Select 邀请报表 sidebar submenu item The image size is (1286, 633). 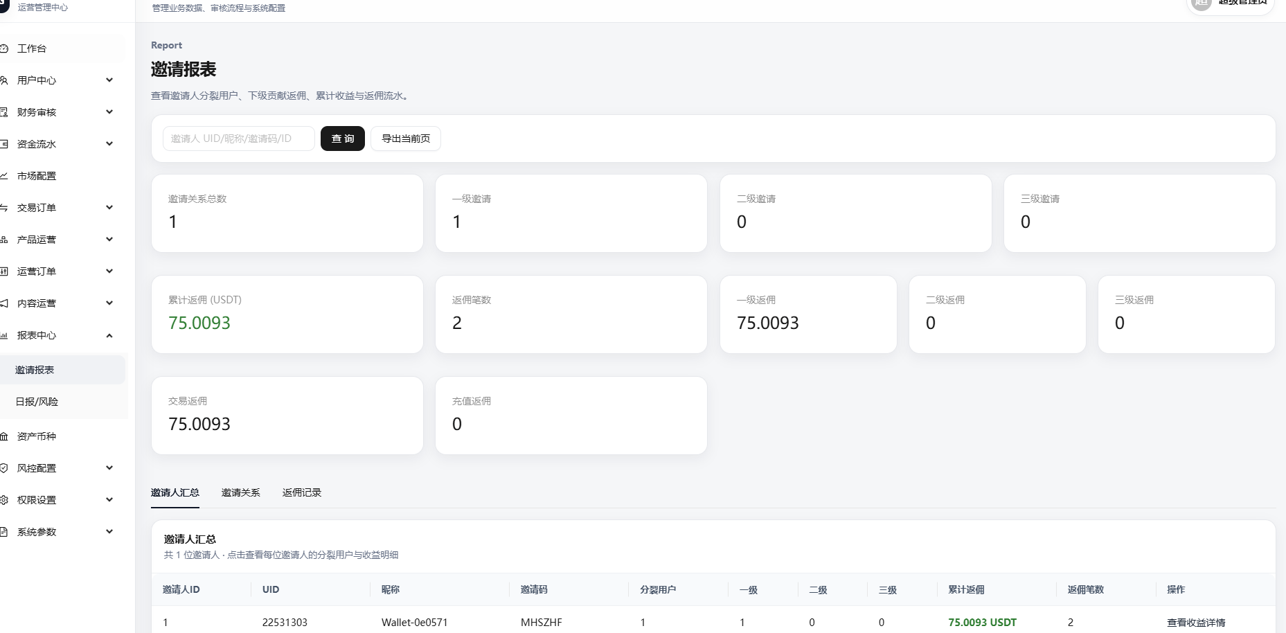[63, 370]
